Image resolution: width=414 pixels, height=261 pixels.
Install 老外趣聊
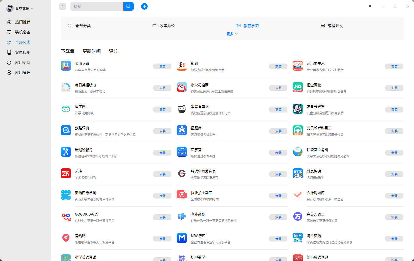pos(279,217)
